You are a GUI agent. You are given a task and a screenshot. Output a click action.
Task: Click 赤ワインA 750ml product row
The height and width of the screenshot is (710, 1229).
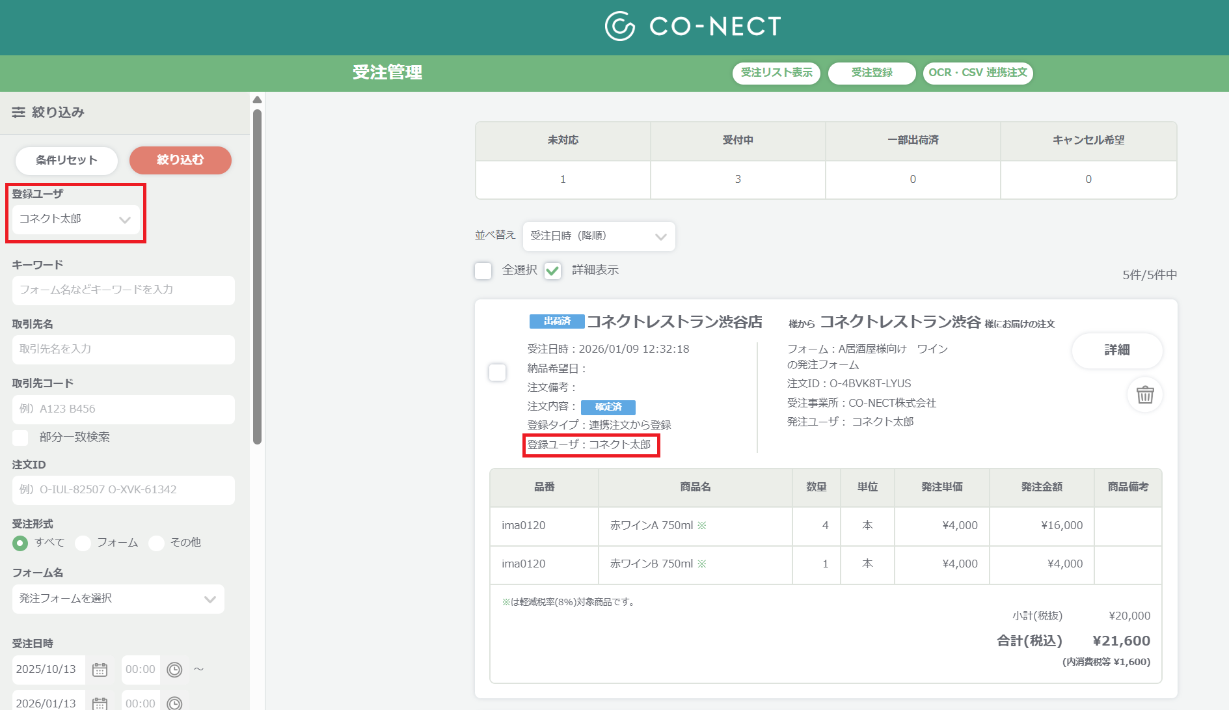[826, 526]
